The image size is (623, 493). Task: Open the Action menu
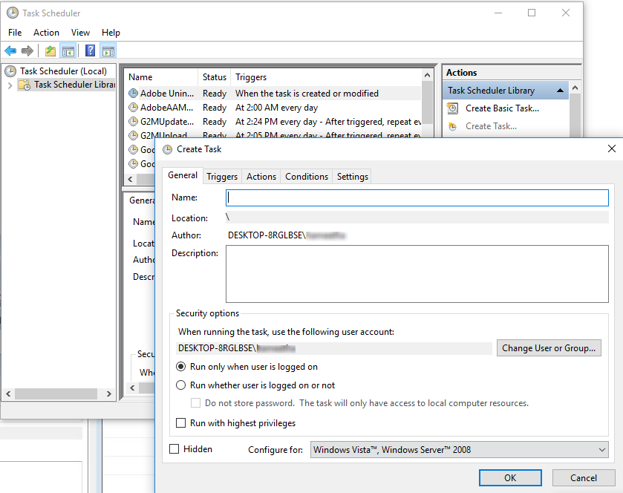pyautogui.click(x=46, y=33)
